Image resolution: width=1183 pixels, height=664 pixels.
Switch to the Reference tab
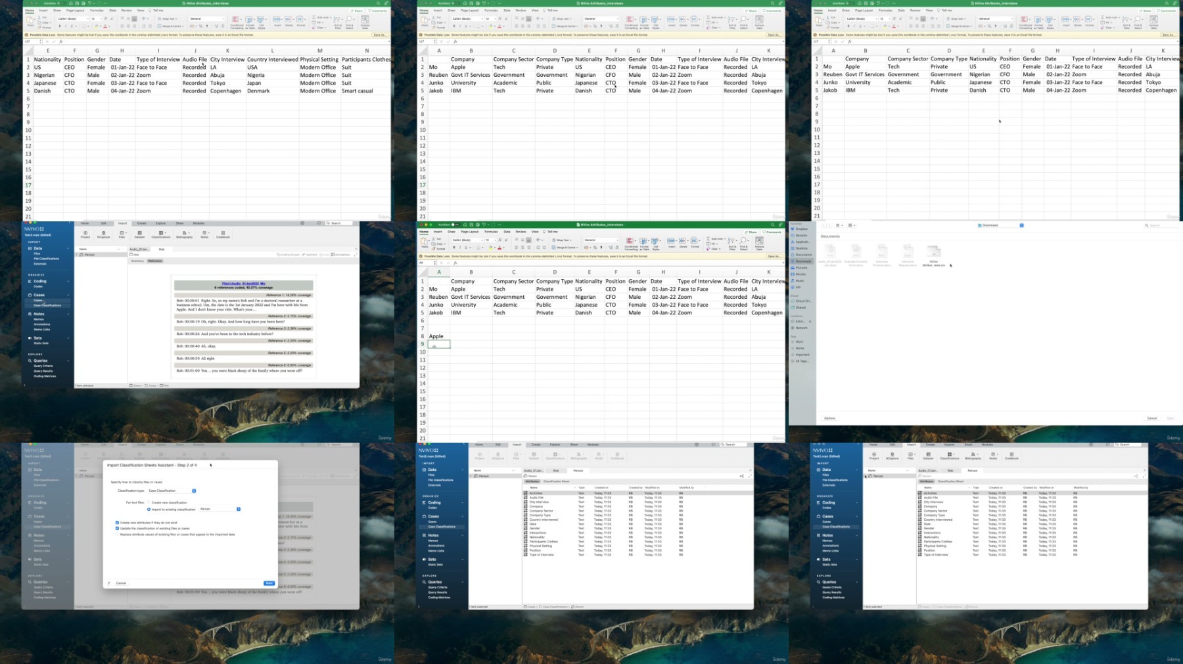click(155, 261)
